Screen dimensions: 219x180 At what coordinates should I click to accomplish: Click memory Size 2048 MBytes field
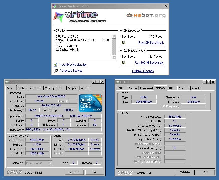click(144, 102)
